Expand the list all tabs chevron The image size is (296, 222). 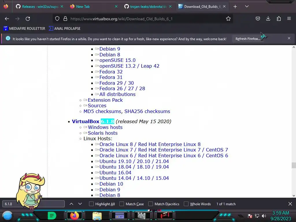(247, 6)
